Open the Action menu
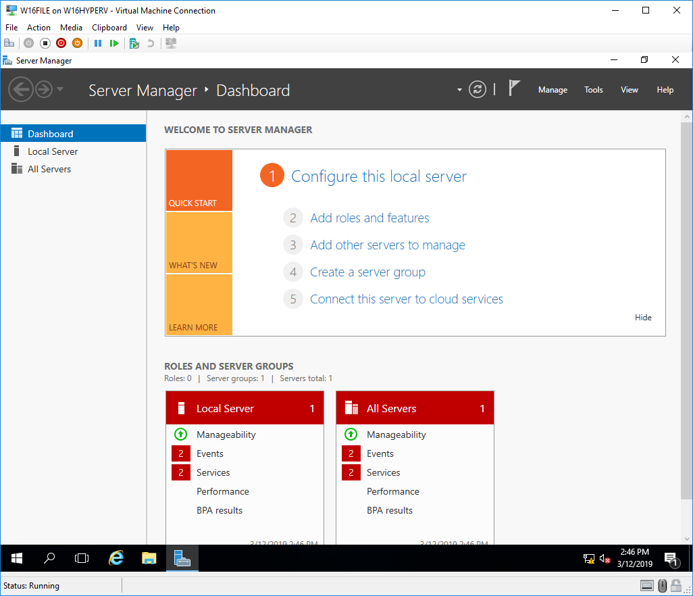This screenshot has width=693, height=596. tap(39, 28)
